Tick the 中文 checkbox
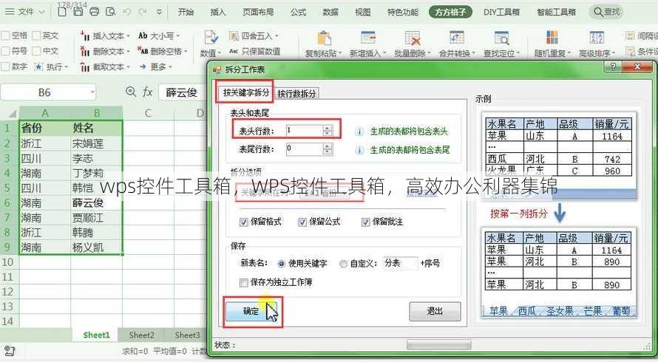This screenshot has width=658, height=362. 36,51
